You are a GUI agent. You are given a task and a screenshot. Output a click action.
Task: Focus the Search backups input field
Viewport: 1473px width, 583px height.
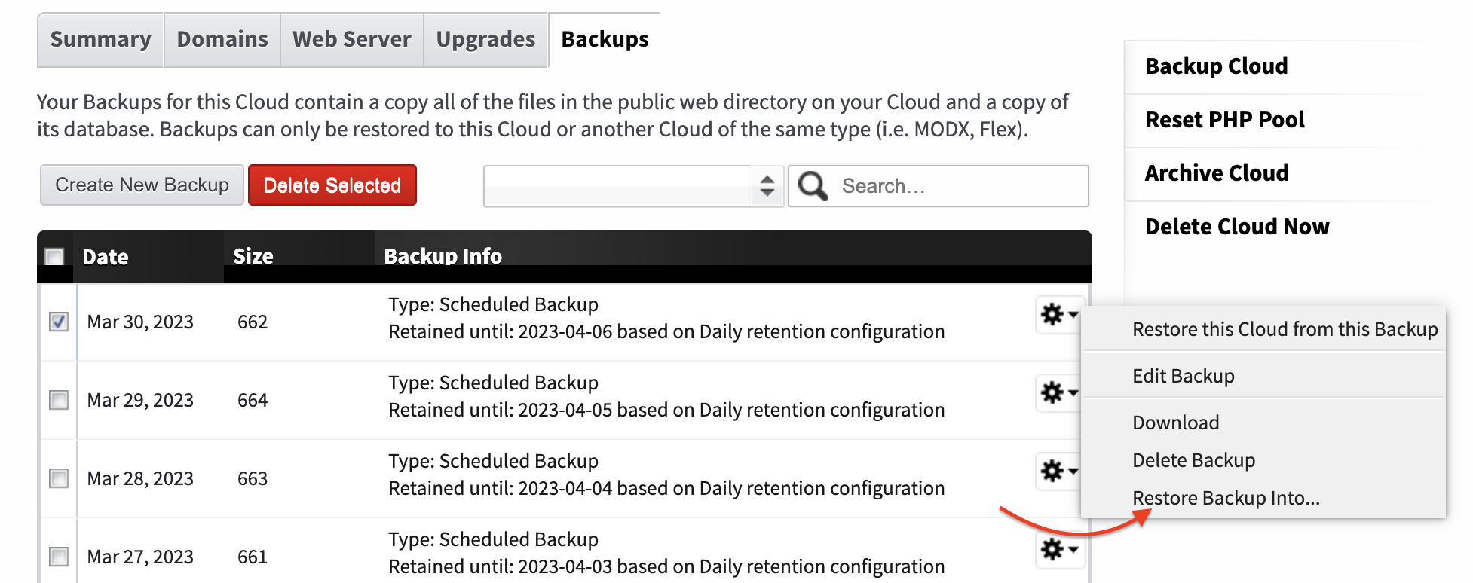939,186
